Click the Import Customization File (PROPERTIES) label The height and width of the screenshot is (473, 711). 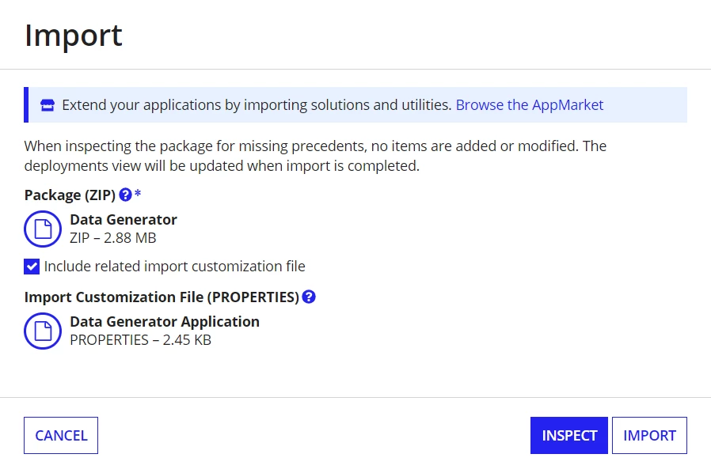click(162, 297)
